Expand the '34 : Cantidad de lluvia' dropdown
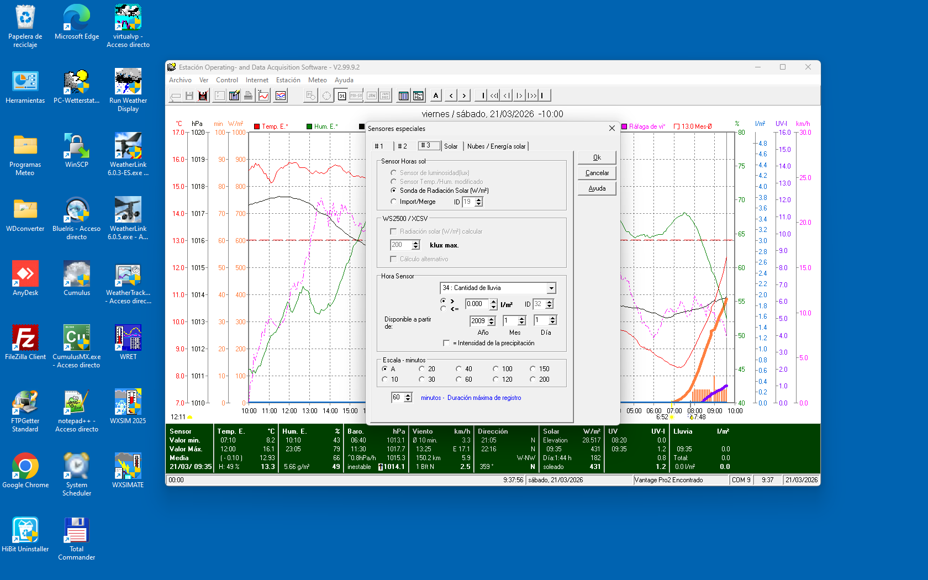 pos(551,288)
